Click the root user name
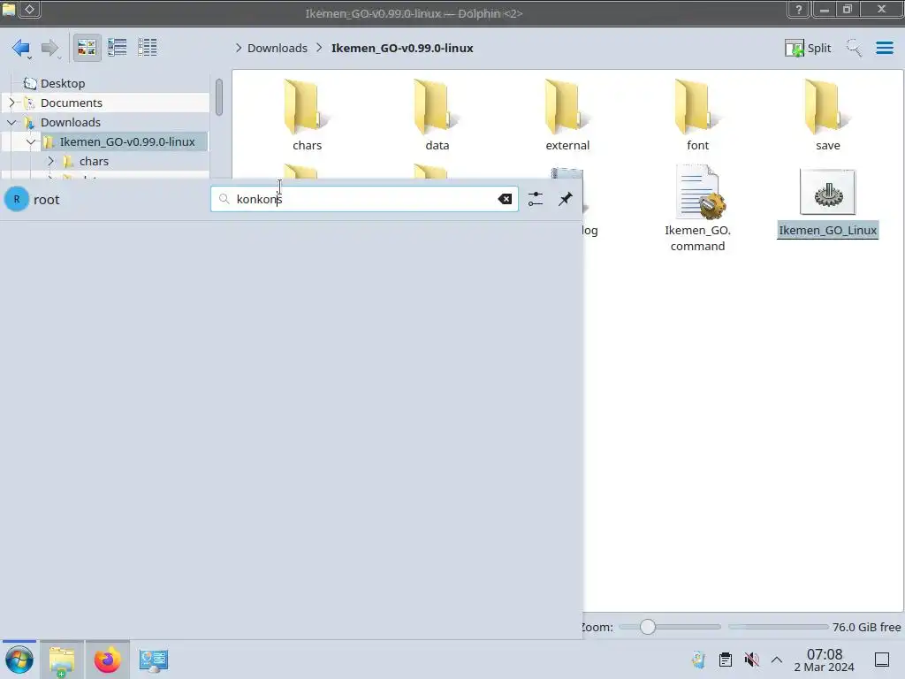Screen dimensions: 905x679 tap(46, 200)
